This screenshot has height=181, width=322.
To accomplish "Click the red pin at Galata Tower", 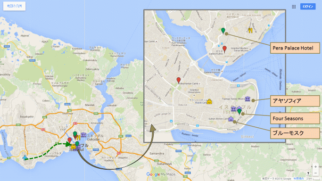I will [224, 49].
